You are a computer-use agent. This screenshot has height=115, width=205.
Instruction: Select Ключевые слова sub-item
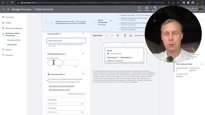pyautogui.click(x=14, y=40)
